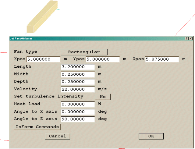Edit the Heat load field
The width and height of the screenshot is (195, 149).
click(x=78, y=104)
